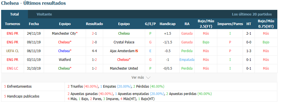Switch to the Visitante tab

pyautogui.click(x=44, y=14)
